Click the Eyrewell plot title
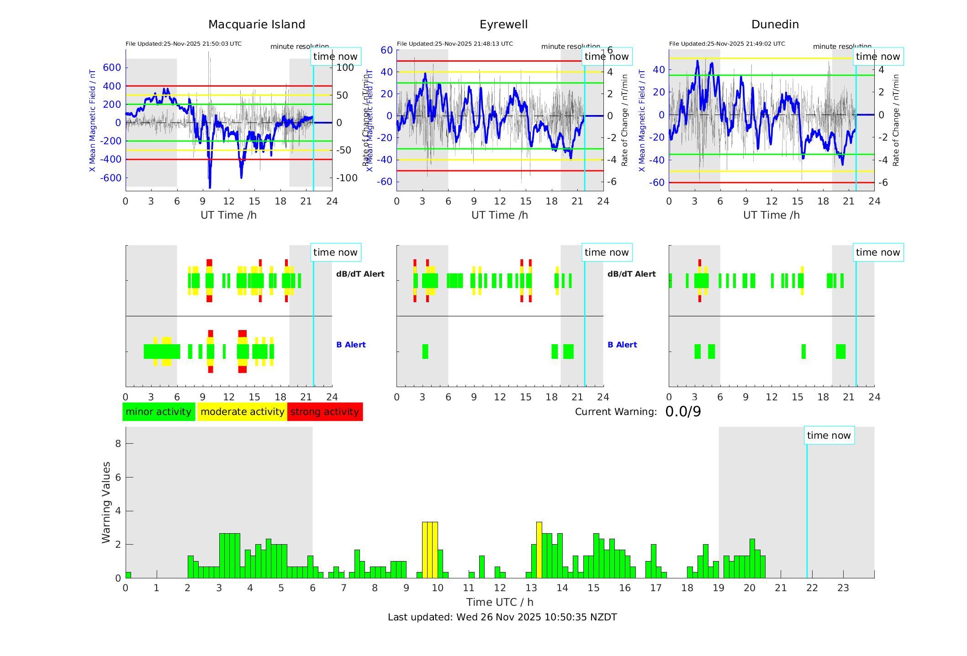967x656 pixels. pyautogui.click(x=503, y=25)
